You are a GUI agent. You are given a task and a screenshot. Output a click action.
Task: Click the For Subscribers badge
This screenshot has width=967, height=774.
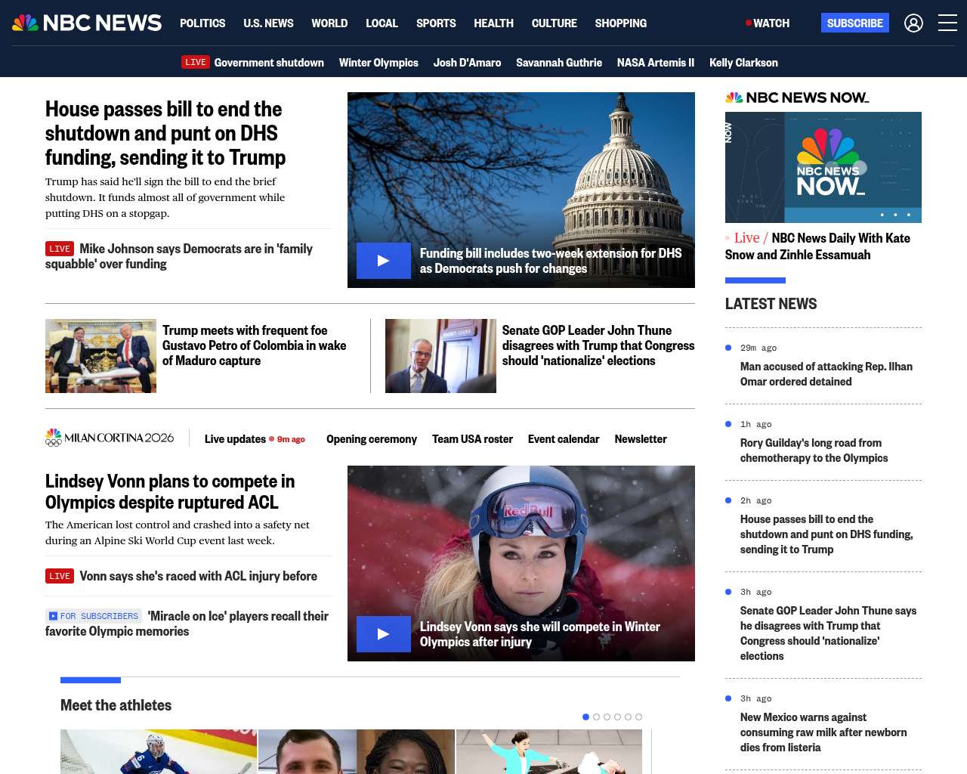(x=94, y=616)
